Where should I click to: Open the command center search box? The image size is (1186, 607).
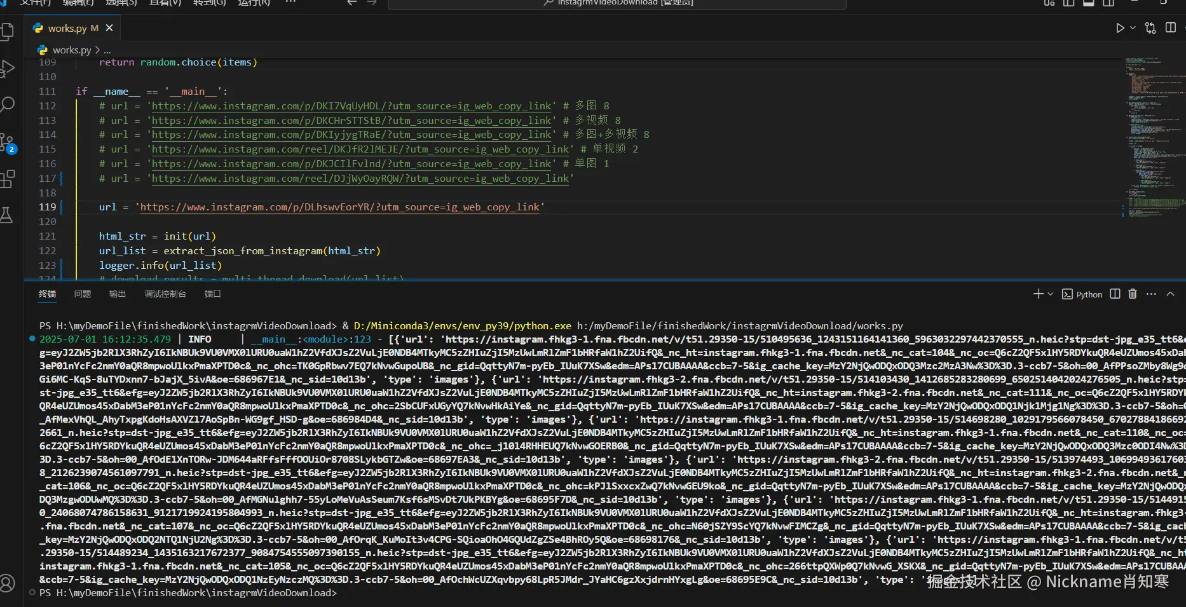click(617, 3)
